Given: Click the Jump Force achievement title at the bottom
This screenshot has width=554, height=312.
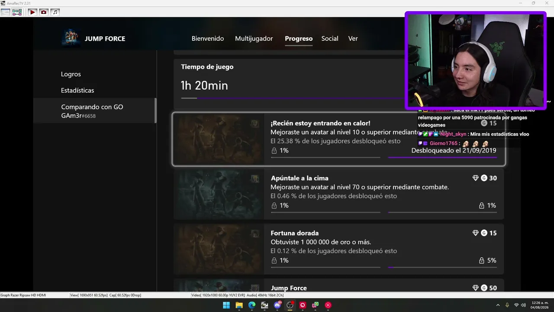Looking at the screenshot, I should pos(289,288).
